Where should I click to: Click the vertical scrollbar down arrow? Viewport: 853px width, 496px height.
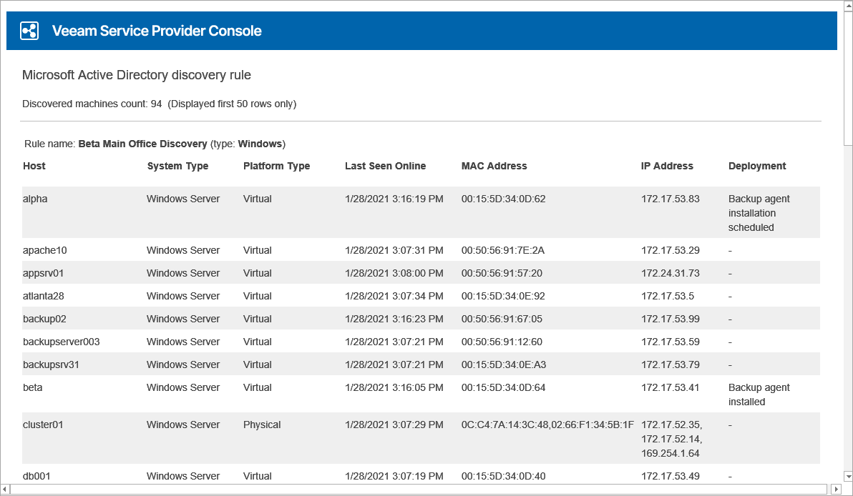pos(847,476)
